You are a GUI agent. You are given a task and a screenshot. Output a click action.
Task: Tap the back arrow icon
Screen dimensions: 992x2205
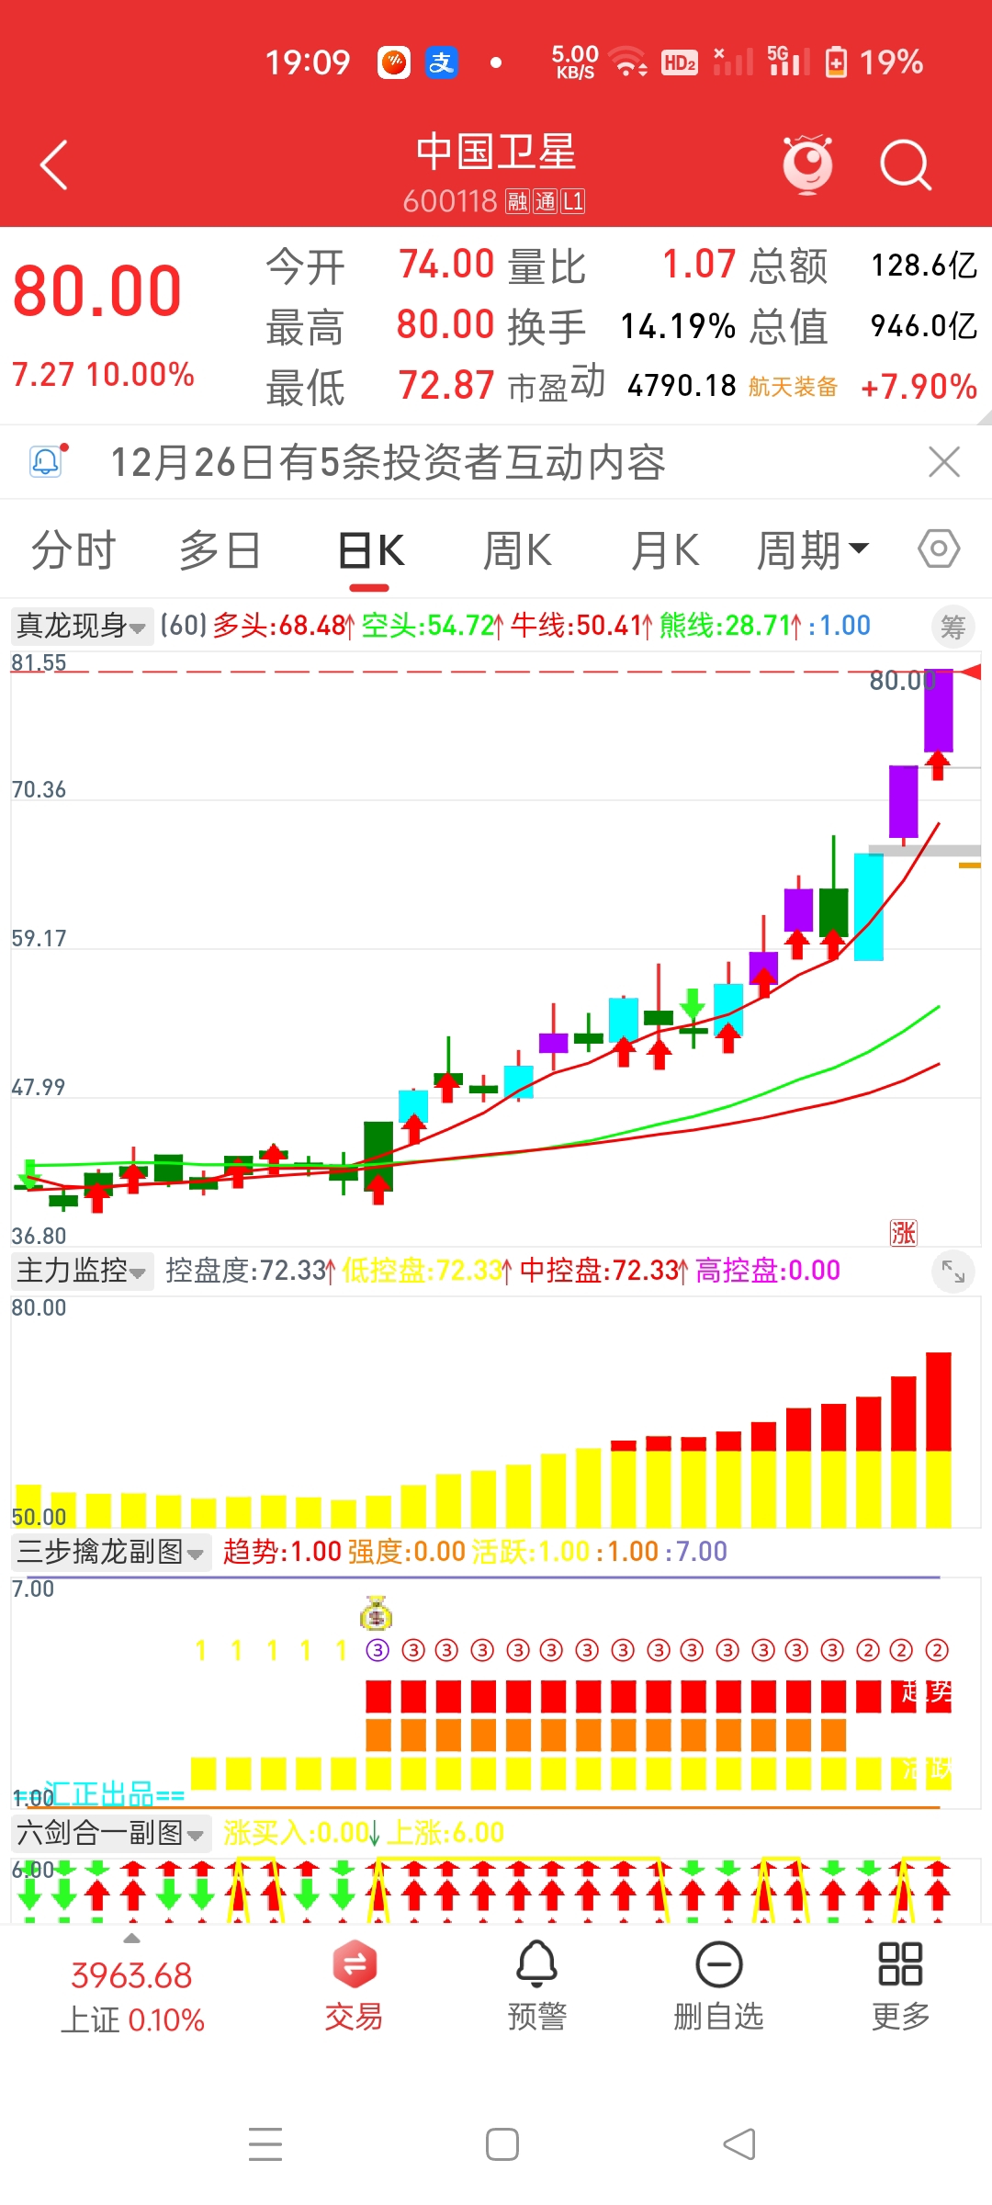tap(54, 165)
